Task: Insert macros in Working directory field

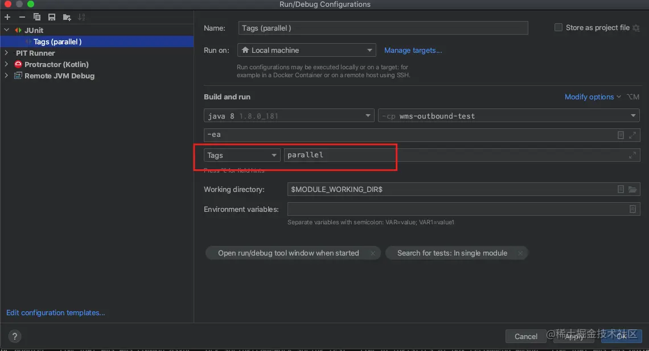Action: (621, 189)
